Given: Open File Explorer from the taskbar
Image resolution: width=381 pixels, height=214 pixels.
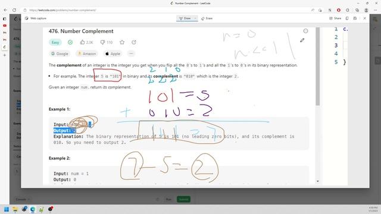Looking at the screenshot, I should click(x=15, y=209).
